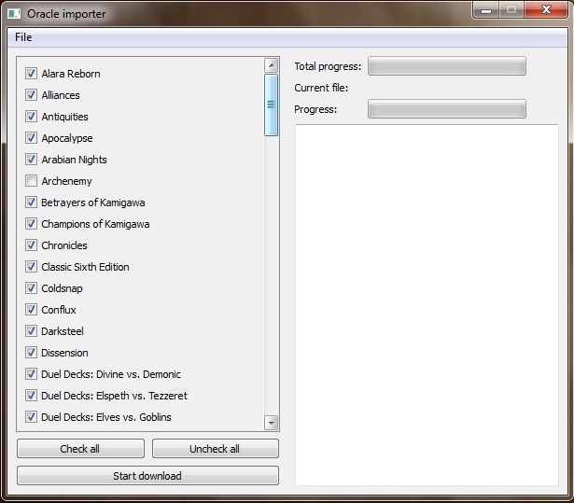The image size is (574, 503).
Task: Uncheck Duel Decks: Elves vs. Goblins
Action: click(x=31, y=416)
